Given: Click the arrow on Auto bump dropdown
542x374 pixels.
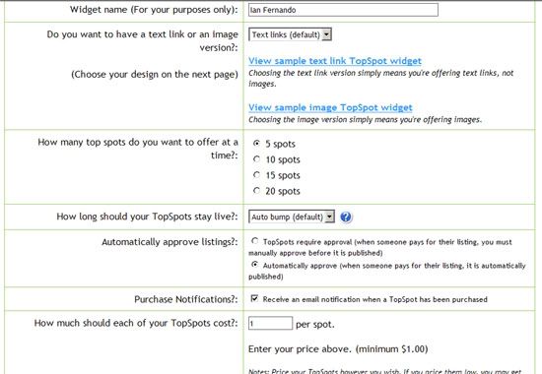Looking at the screenshot, I should click(330, 217).
